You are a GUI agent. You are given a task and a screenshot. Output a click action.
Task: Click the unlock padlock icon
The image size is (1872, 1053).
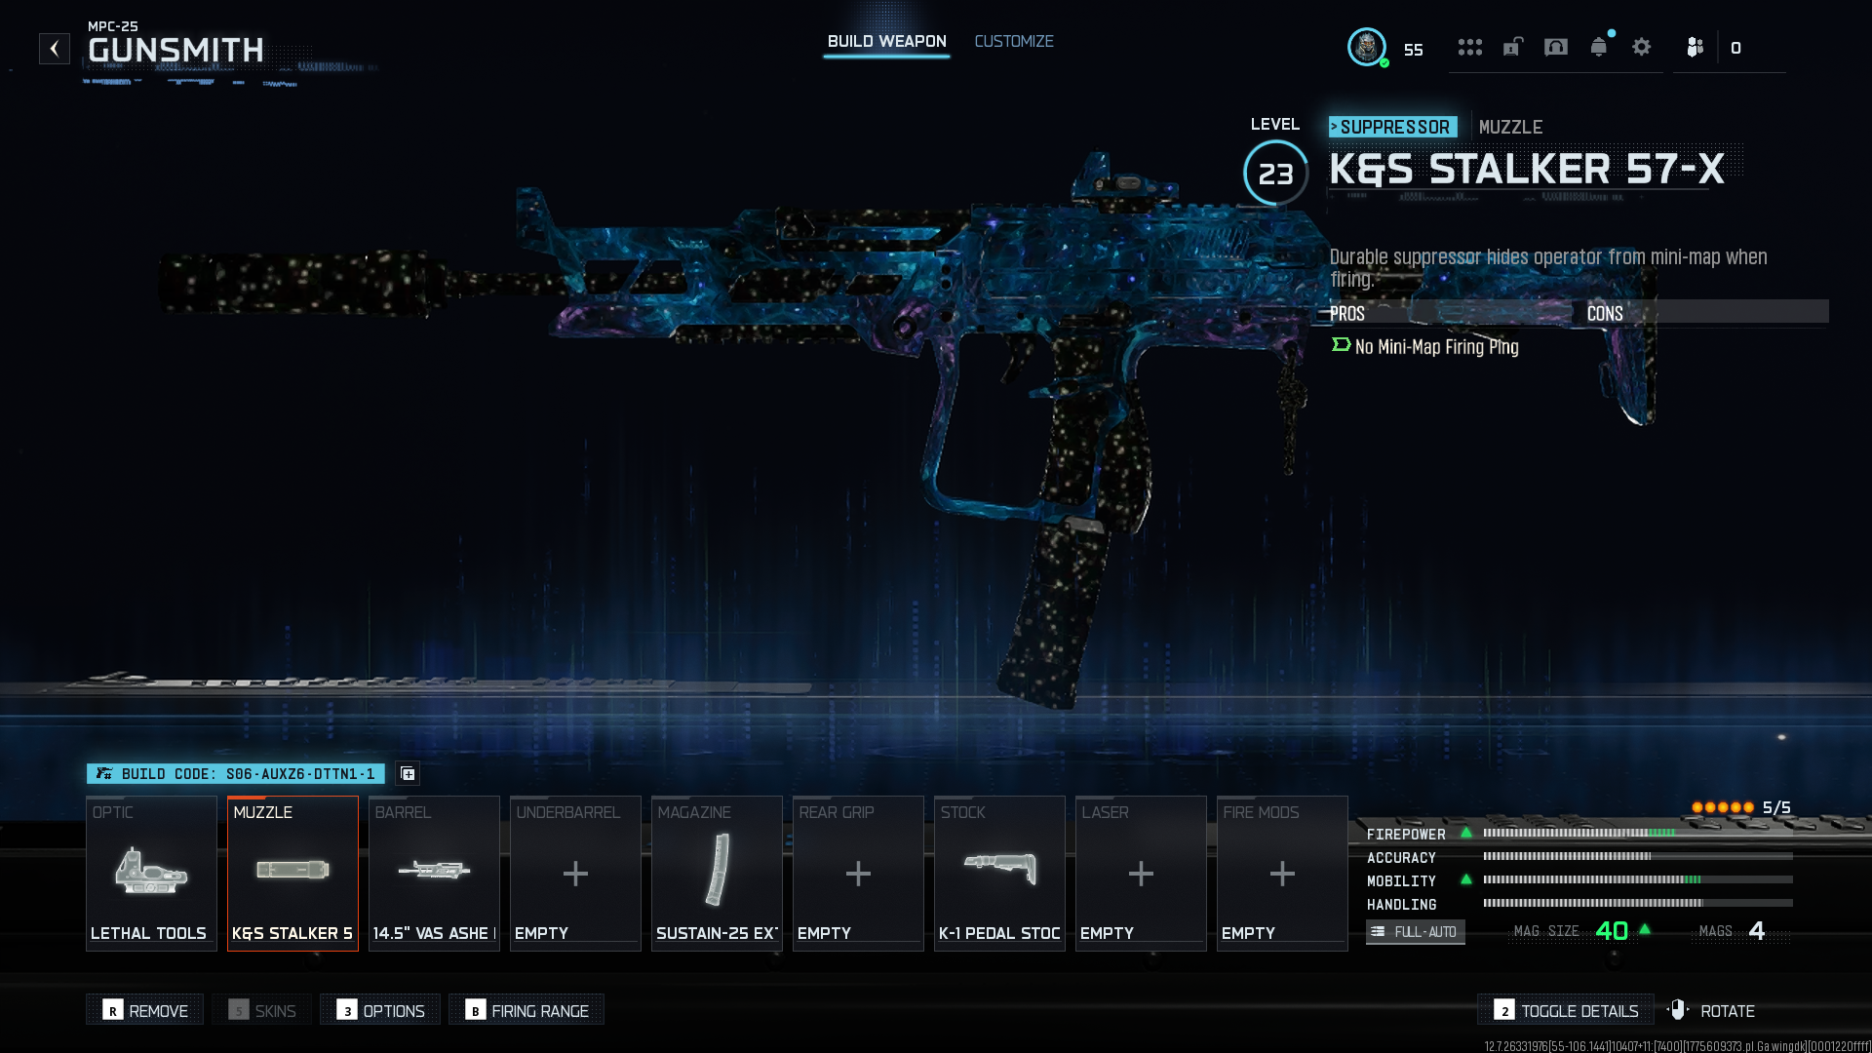point(1512,47)
